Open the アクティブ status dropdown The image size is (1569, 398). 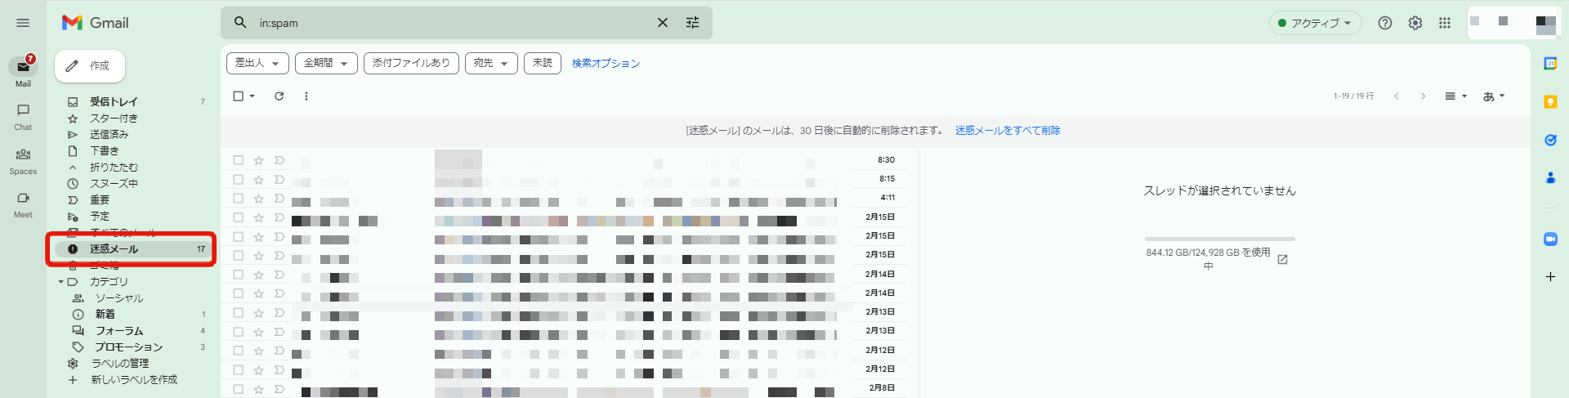(x=1315, y=23)
